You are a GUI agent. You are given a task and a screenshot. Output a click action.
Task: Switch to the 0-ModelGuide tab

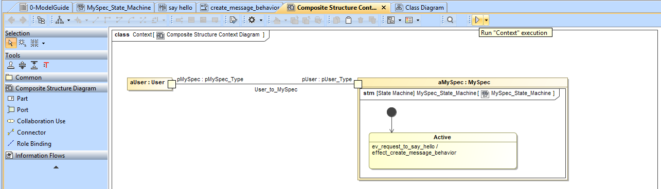pos(45,7)
